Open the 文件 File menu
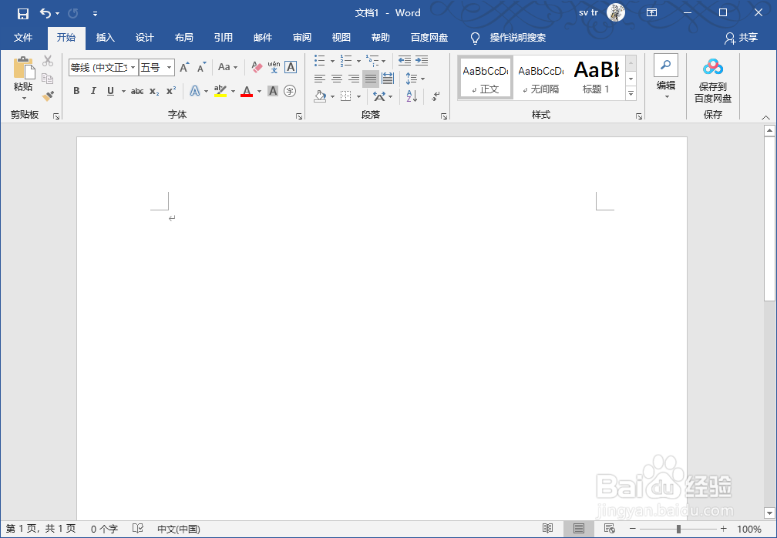The width and height of the screenshot is (777, 538). pos(23,38)
